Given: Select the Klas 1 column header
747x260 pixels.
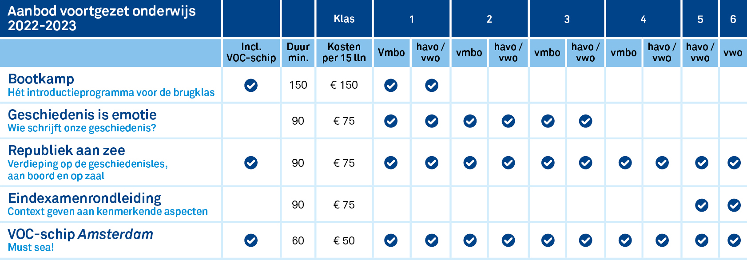Looking at the screenshot, I should [412, 19].
